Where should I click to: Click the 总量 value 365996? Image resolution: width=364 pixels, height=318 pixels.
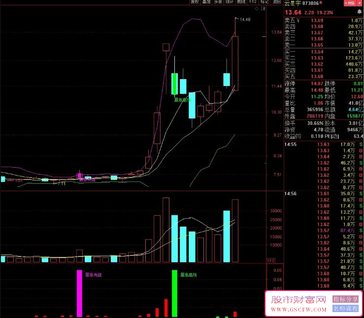pos(315,110)
